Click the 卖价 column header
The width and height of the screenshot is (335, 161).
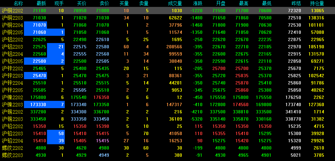pyautogui.click(x=104, y=3)
